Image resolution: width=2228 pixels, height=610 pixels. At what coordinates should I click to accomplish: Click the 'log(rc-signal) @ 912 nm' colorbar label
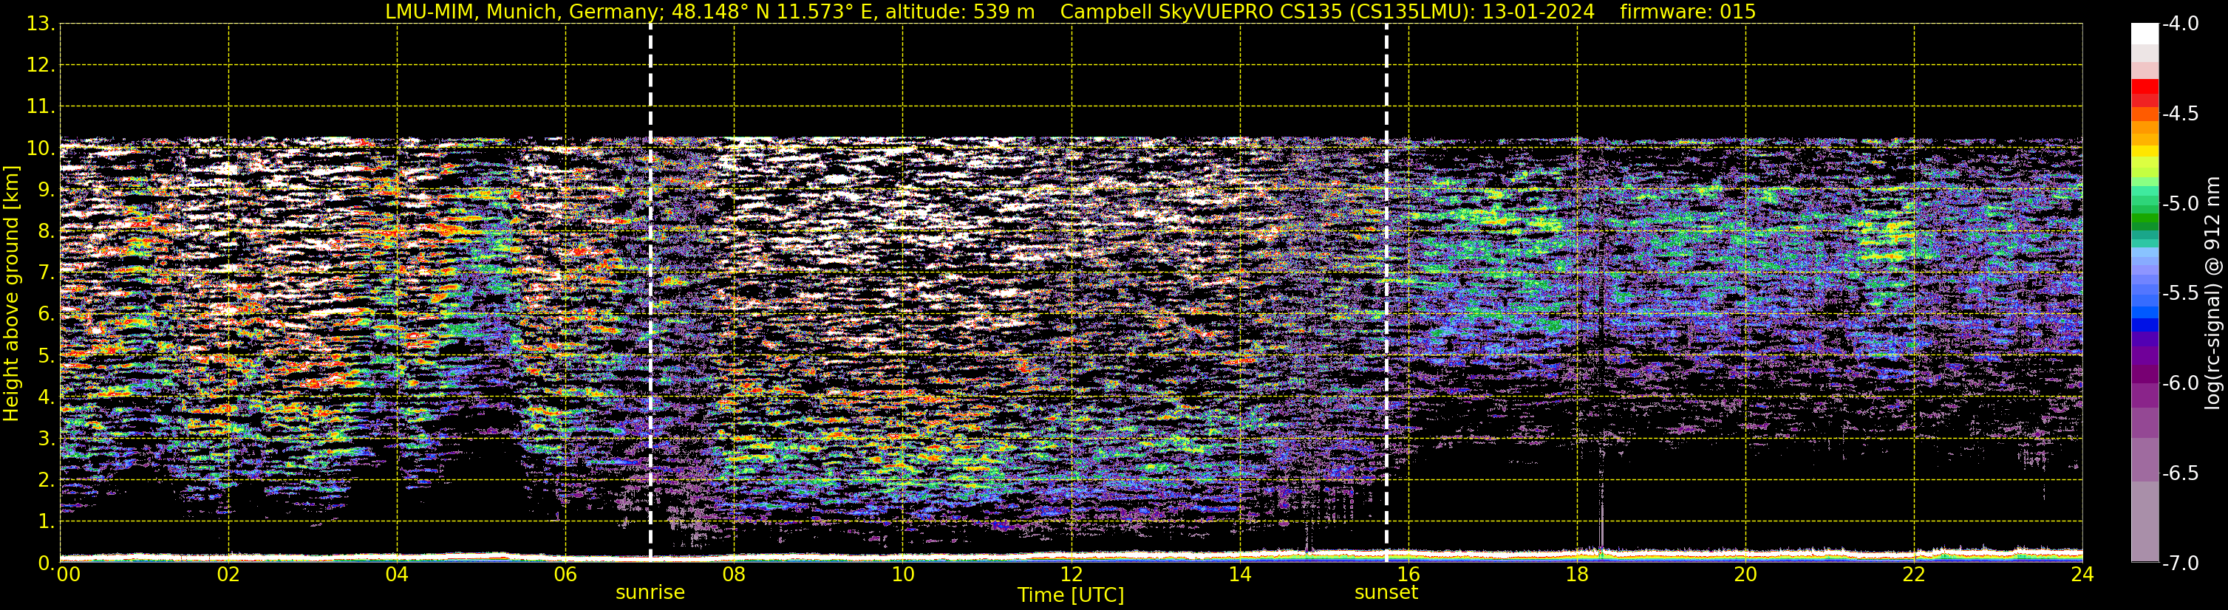(2212, 293)
